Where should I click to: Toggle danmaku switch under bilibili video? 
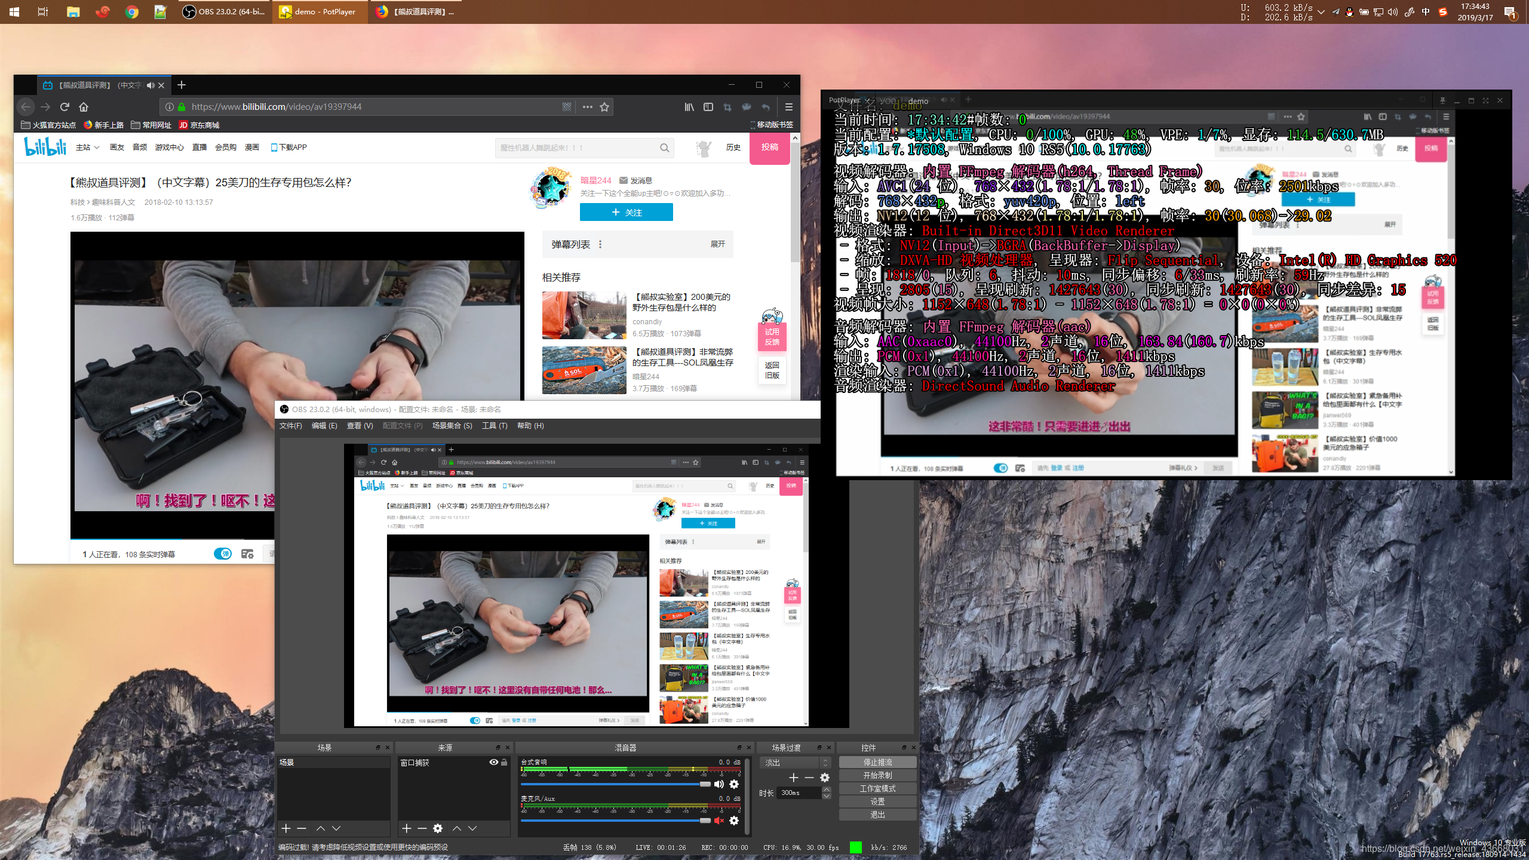[223, 554]
